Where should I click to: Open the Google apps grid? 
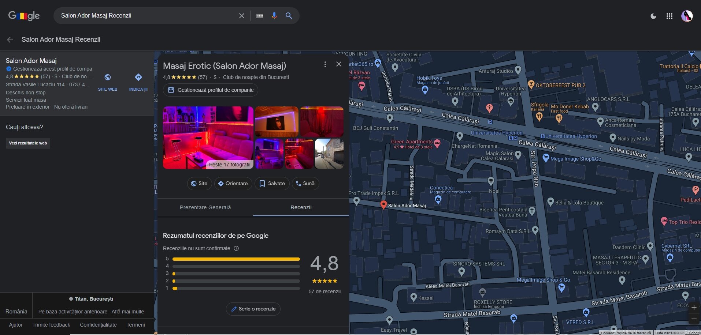click(669, 16)
